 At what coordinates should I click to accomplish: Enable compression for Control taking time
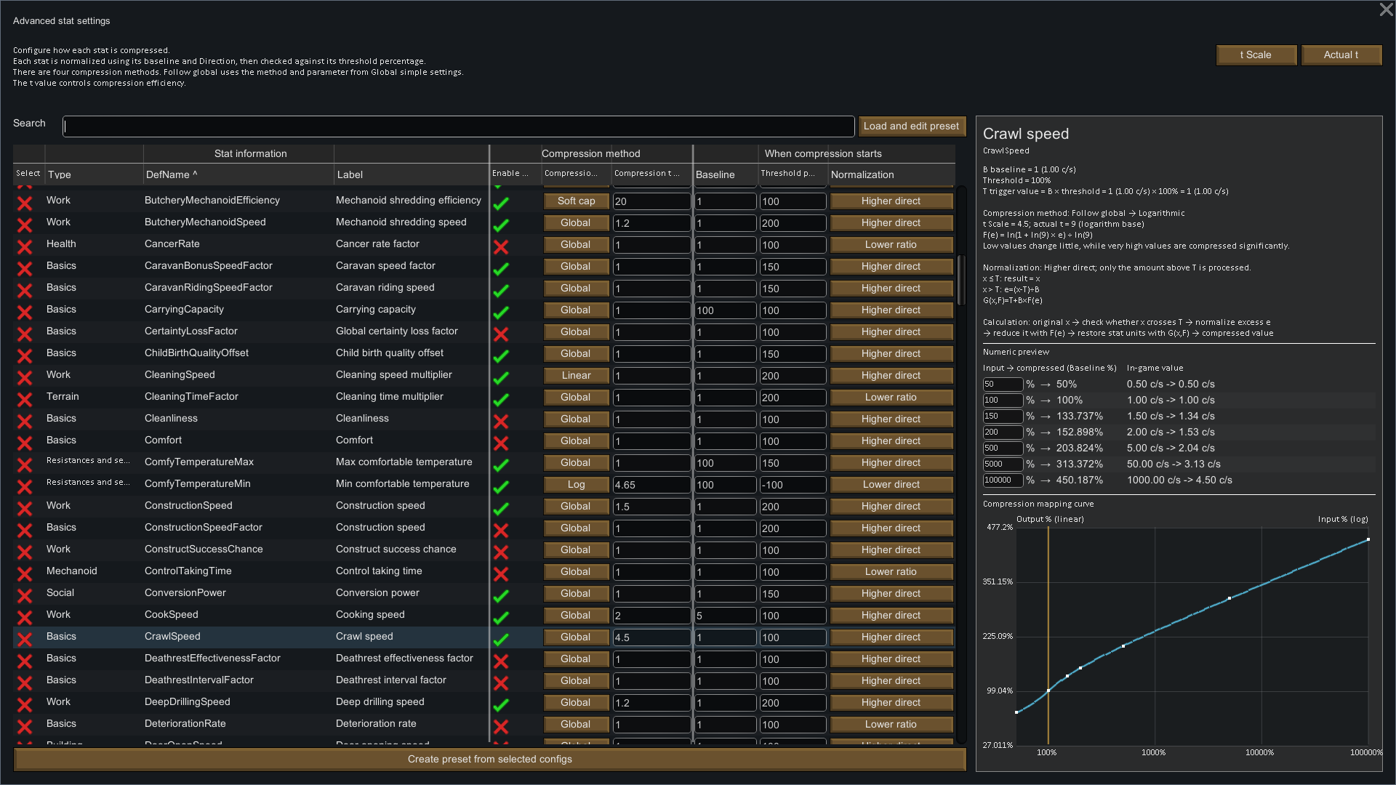pyautogui.click(x=501, y=574)
